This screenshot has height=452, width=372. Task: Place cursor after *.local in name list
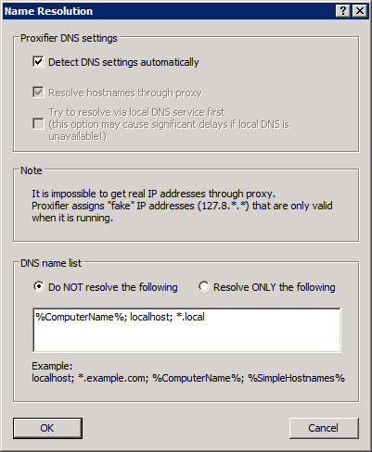tap(206, 317)
